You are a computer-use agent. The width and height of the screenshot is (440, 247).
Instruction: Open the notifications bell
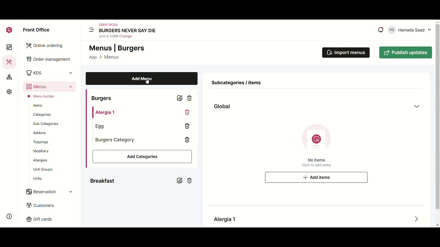[381, 30]
